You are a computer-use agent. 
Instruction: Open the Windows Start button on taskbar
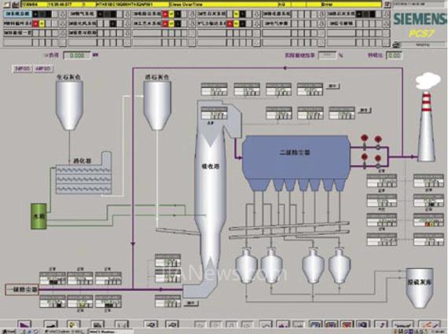pyautogui.click(x=8, y=332)
